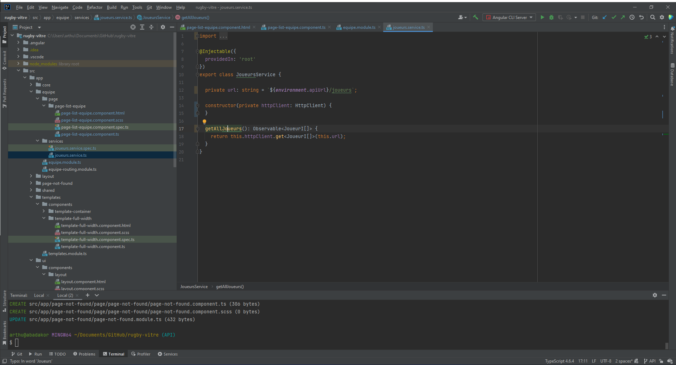
Task: Open terminal settings gear icon
Action: coord(655,295)
